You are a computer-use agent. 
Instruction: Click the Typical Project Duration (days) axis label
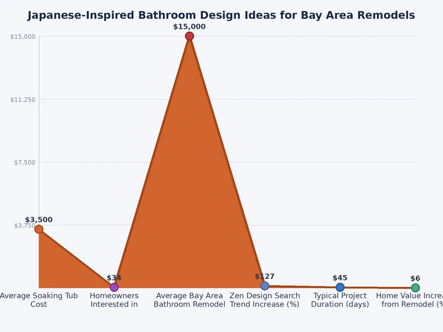340,300
